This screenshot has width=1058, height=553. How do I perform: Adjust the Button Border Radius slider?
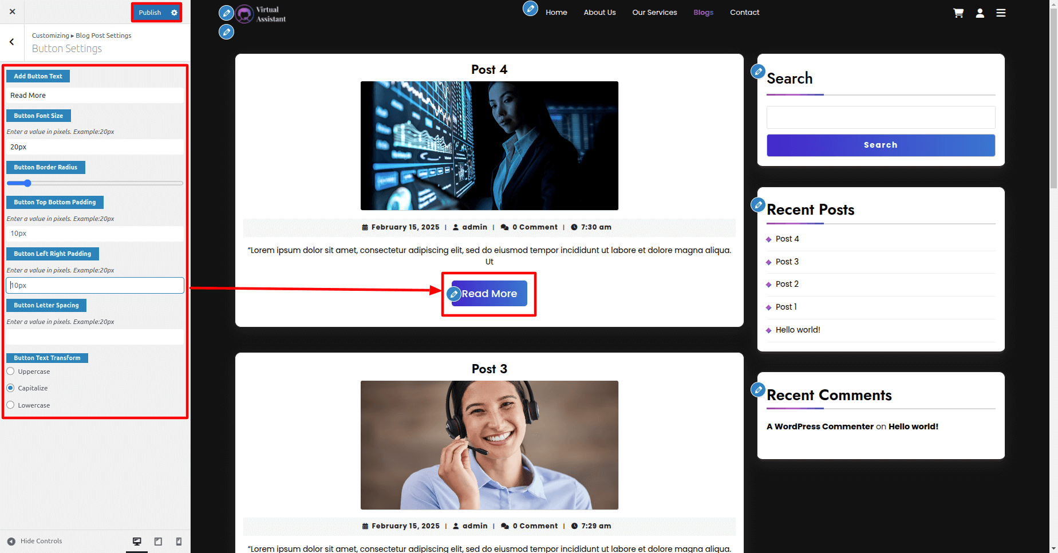pyautogui.click(x=95, y=183)
